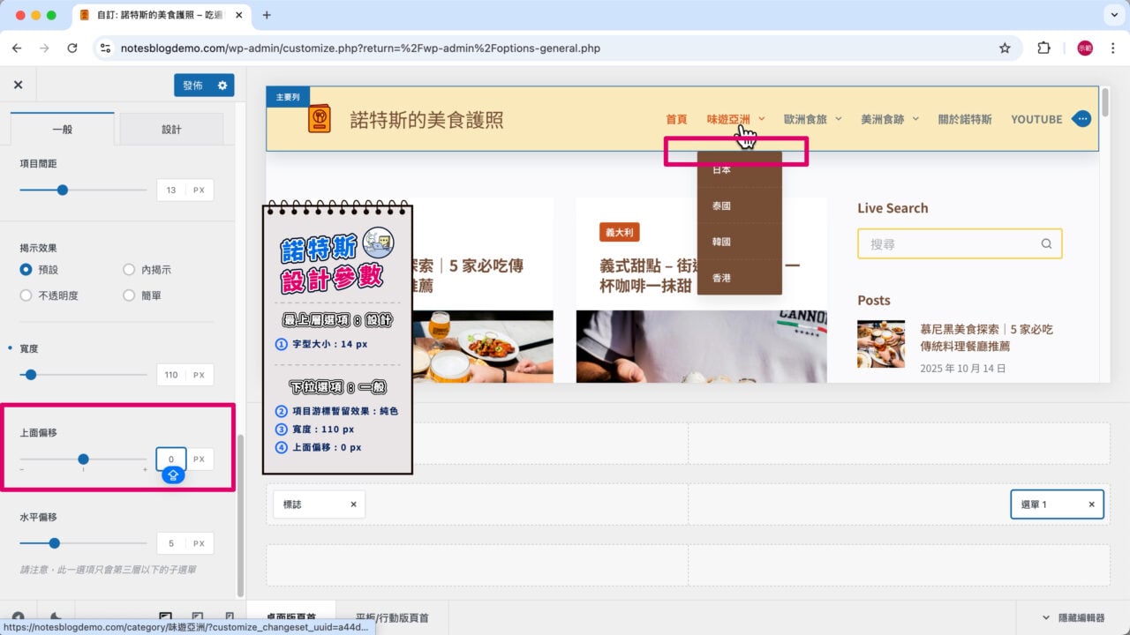
Task: Remove the 標誌 element from header builder
Action: 353,504
